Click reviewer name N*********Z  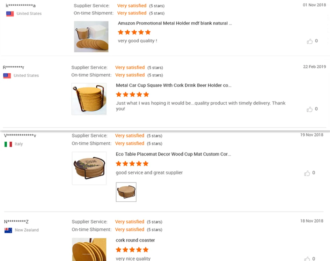coord(16,222)
